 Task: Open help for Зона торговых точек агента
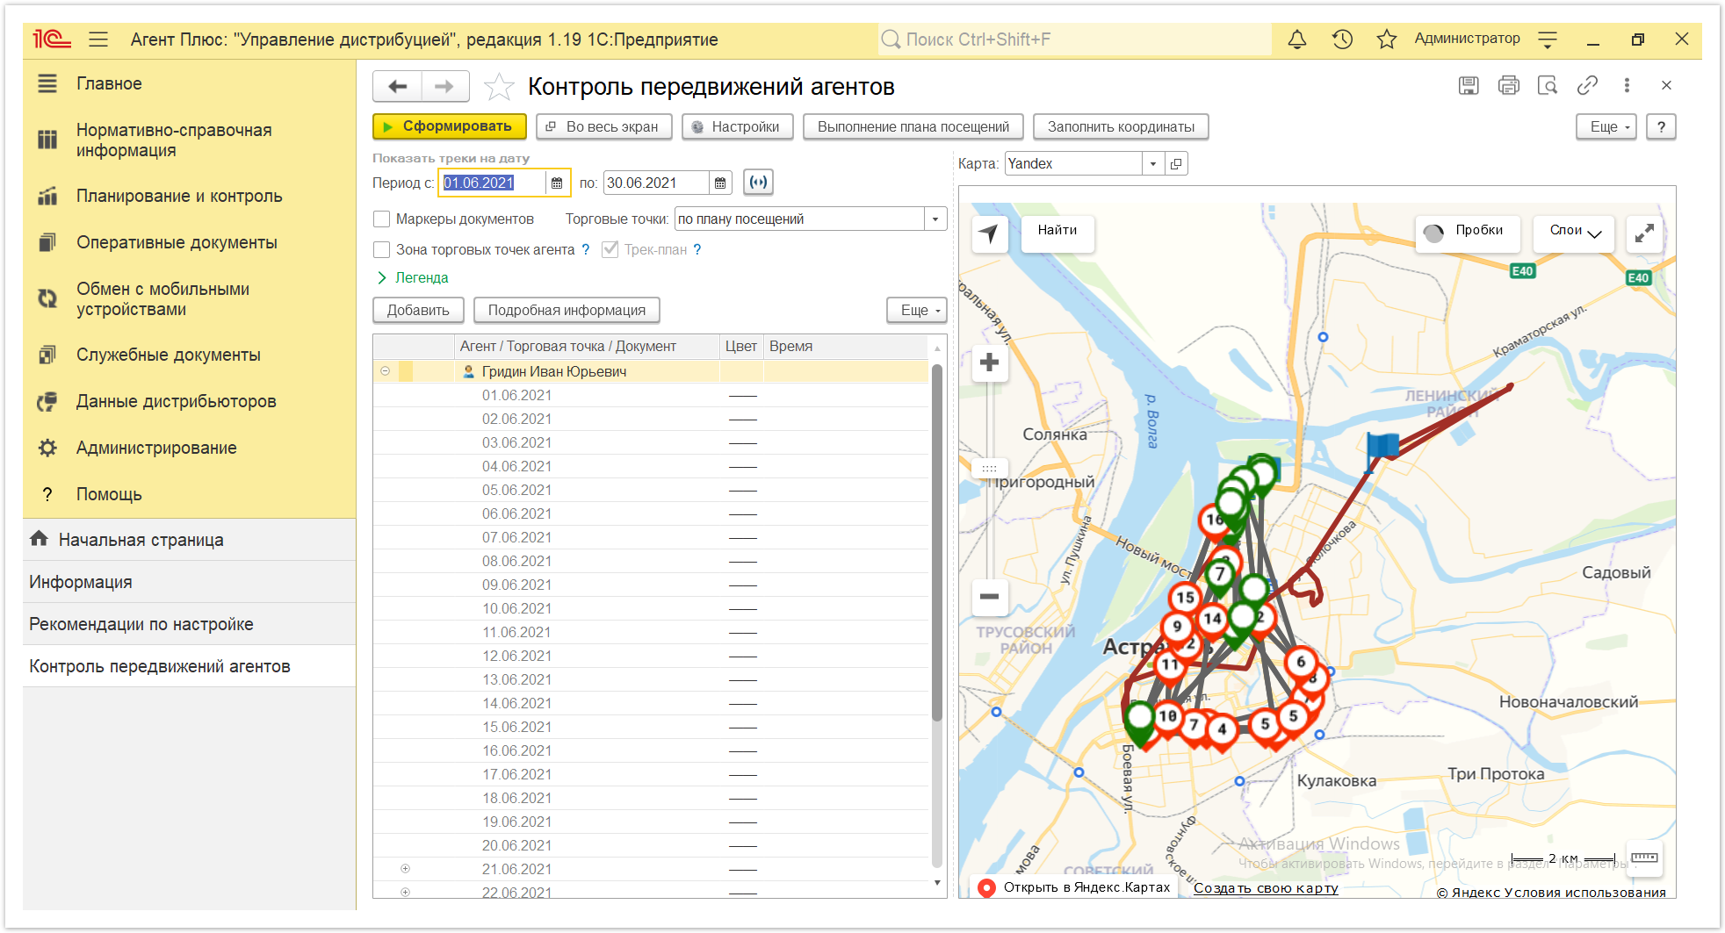586,249
